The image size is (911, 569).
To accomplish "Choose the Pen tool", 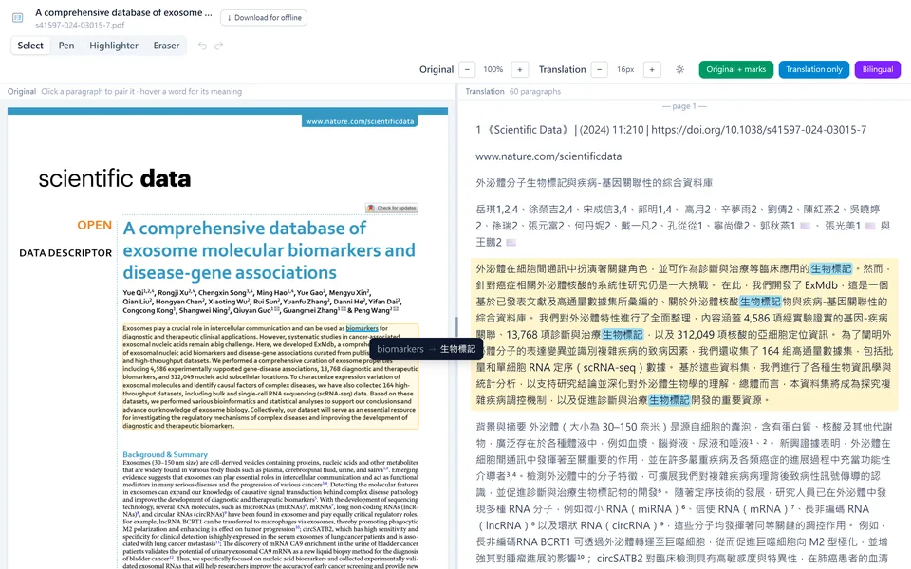I will [66, 46].
